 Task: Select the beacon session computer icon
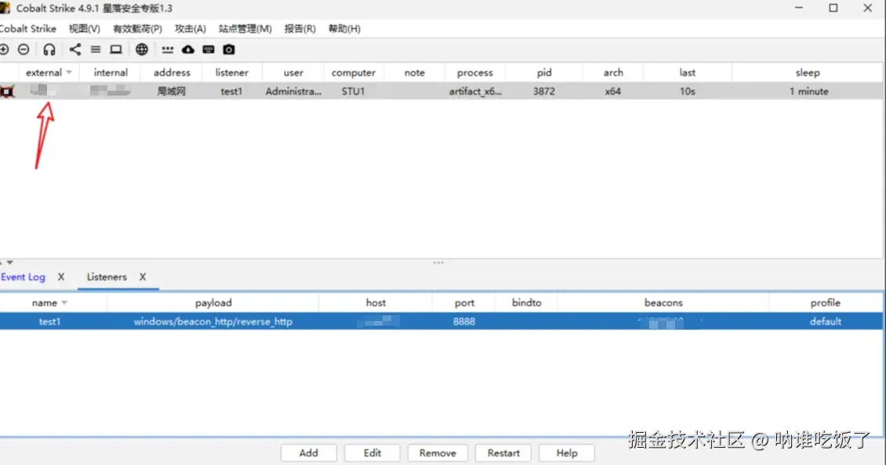coord(7,92)
